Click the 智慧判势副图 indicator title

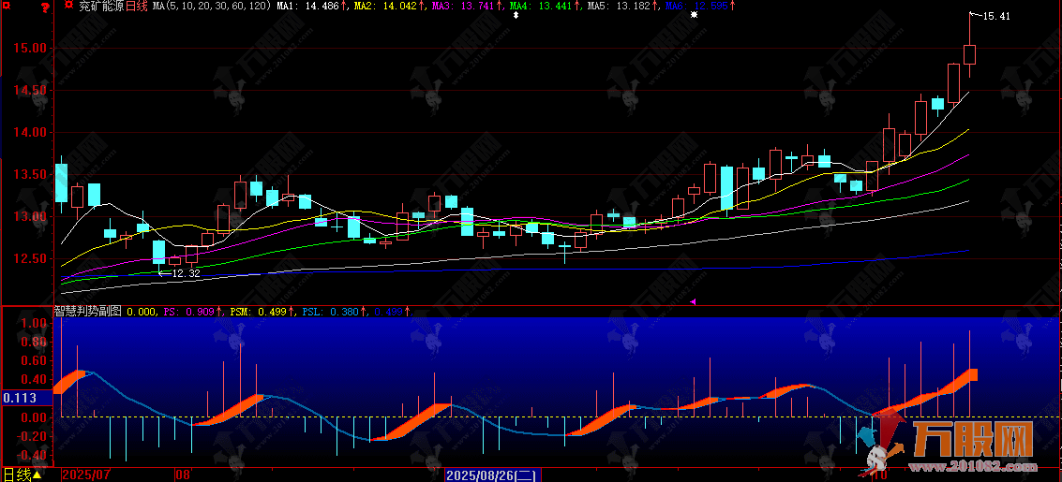(x=87, y=312)
